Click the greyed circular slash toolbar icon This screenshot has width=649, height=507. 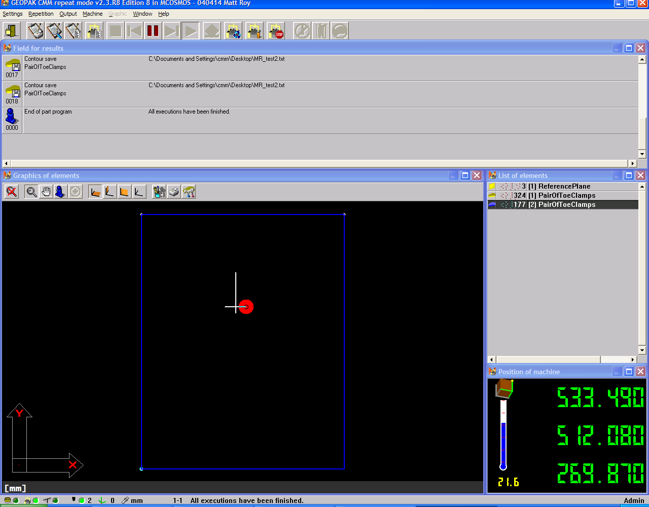coord(302,31)
